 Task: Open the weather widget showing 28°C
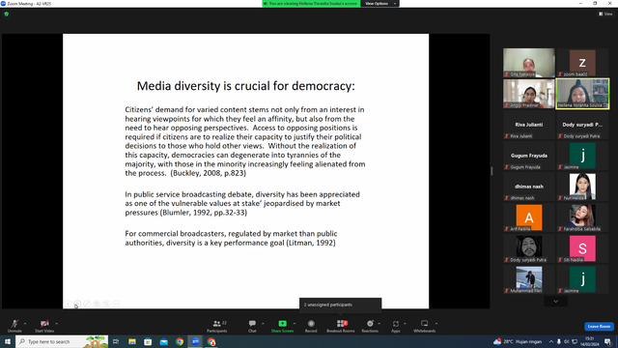point(518,341)
